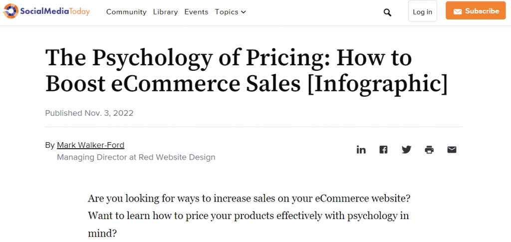511x242 pixels.
Task: Open the search magnifier icon
Action: coord(387,12)
